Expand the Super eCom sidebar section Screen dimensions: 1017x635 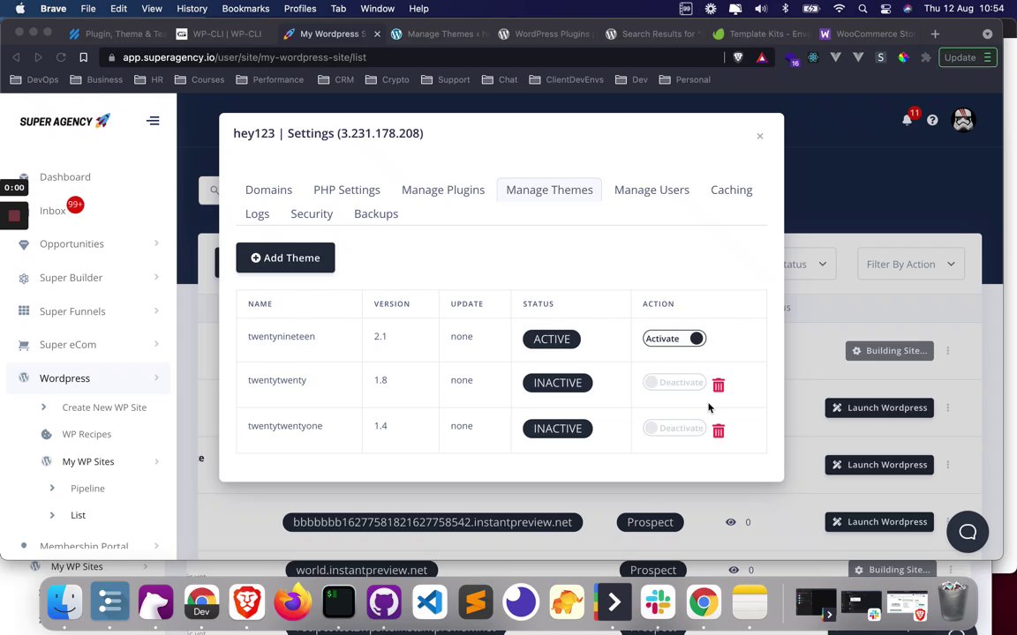click(156, 343)
